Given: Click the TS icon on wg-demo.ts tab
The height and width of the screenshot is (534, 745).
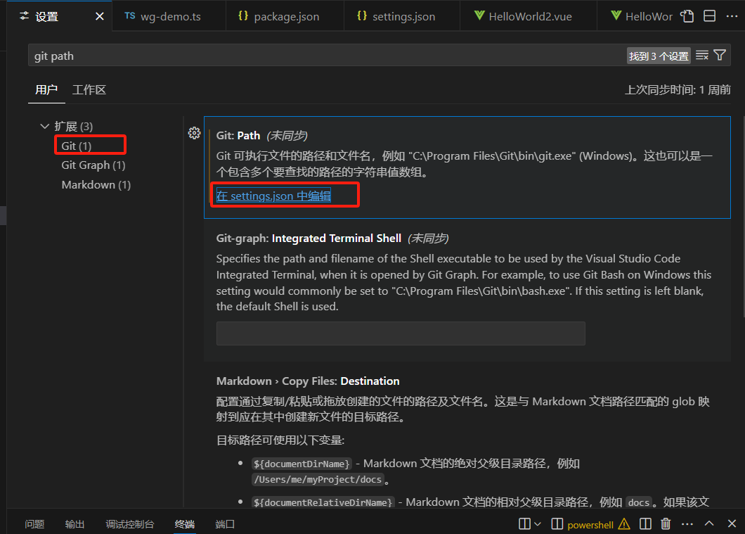Looking at the screenshot, I should pyautogui.click(x=130, y=15).
